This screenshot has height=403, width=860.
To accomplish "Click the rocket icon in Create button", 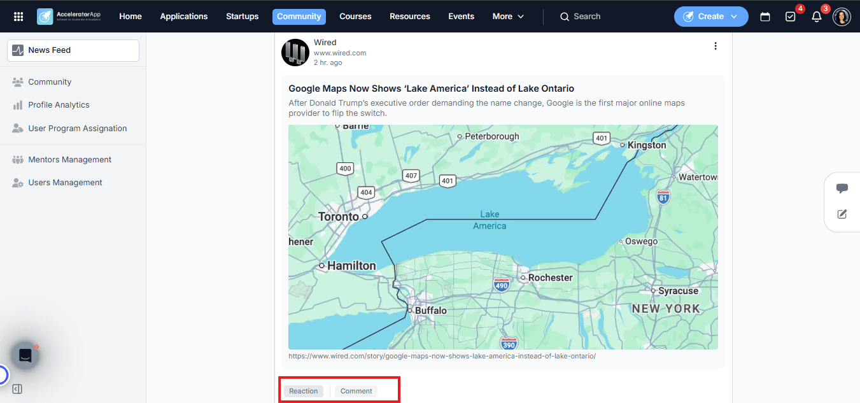I will 688,17.
